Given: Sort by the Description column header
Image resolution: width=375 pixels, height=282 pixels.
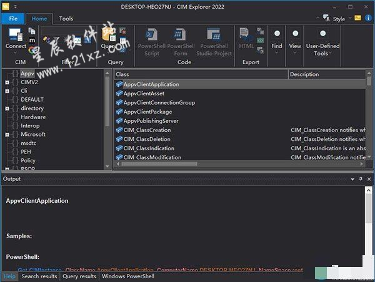Looking at the screenshot, I should [x=327, y=74].
